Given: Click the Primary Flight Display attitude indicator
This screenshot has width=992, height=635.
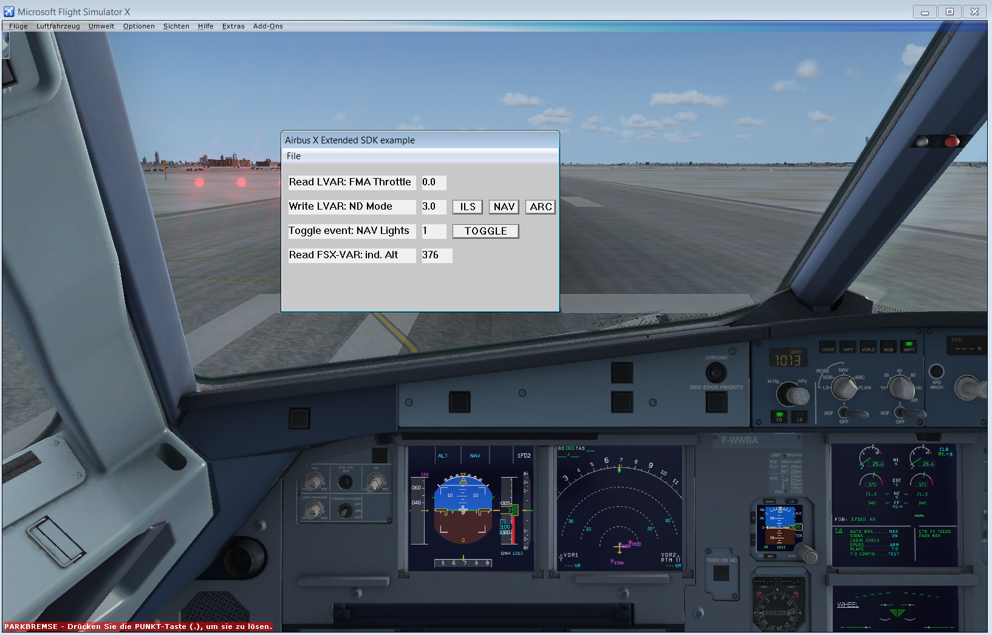Looking at the screenshot, I should (x=463, y=509).
